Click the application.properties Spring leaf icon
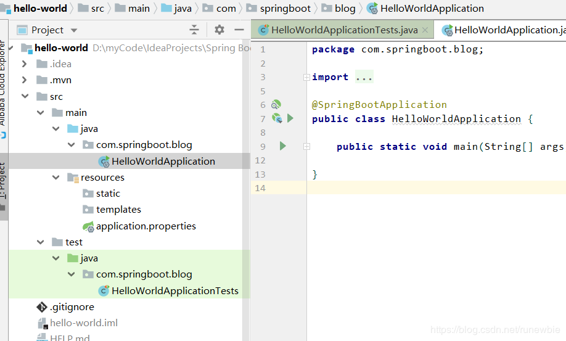Image resolution: width=566 pixels, height=341 pixels. (x=88, y=226)
